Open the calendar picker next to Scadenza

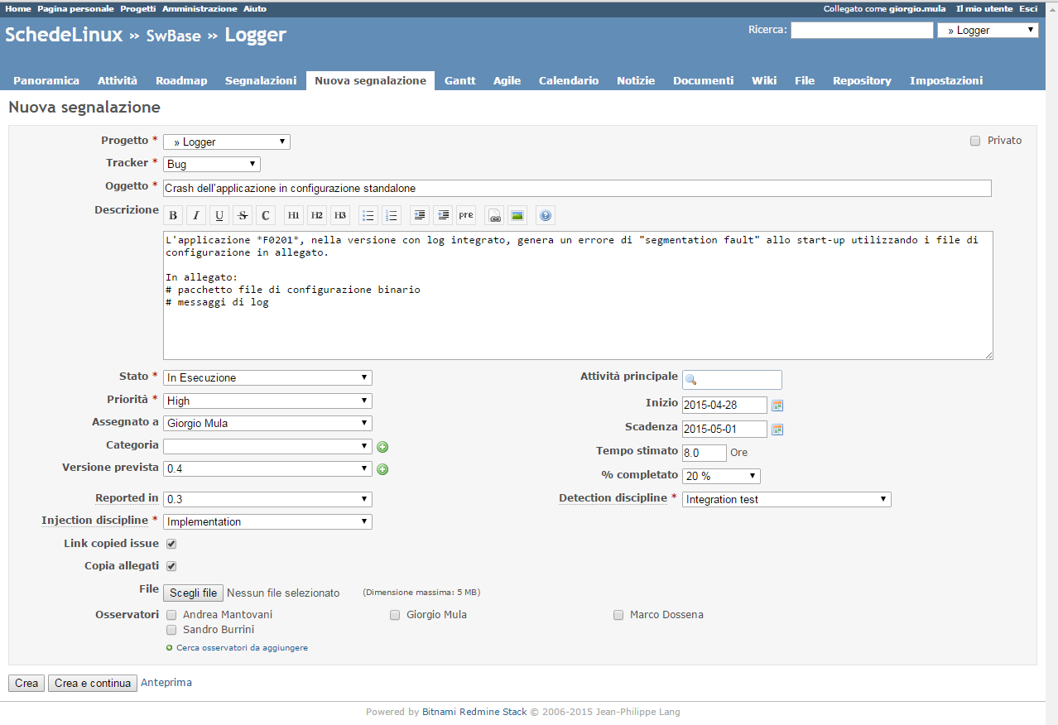(x=777, y=430)
